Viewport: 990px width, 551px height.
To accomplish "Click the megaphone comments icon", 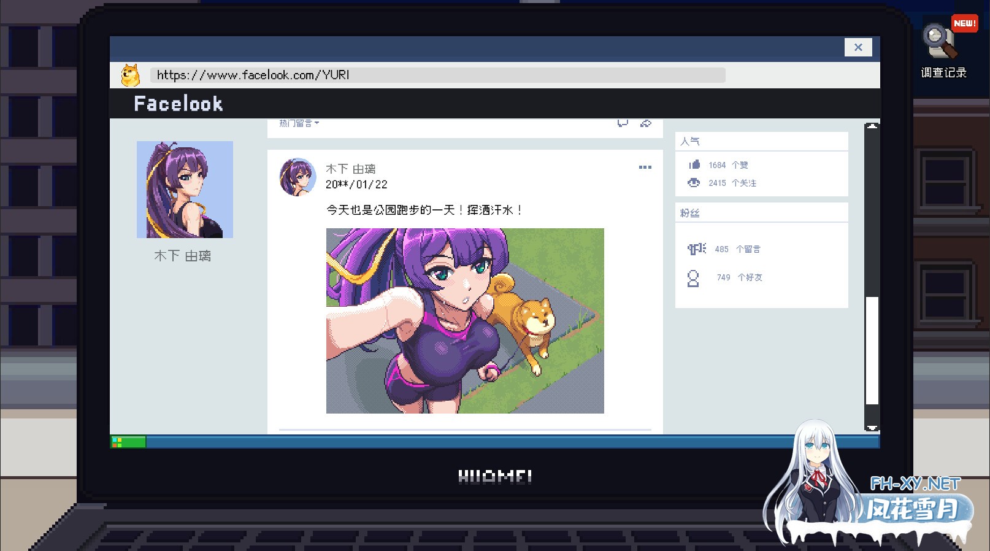I will click(696, 249).
